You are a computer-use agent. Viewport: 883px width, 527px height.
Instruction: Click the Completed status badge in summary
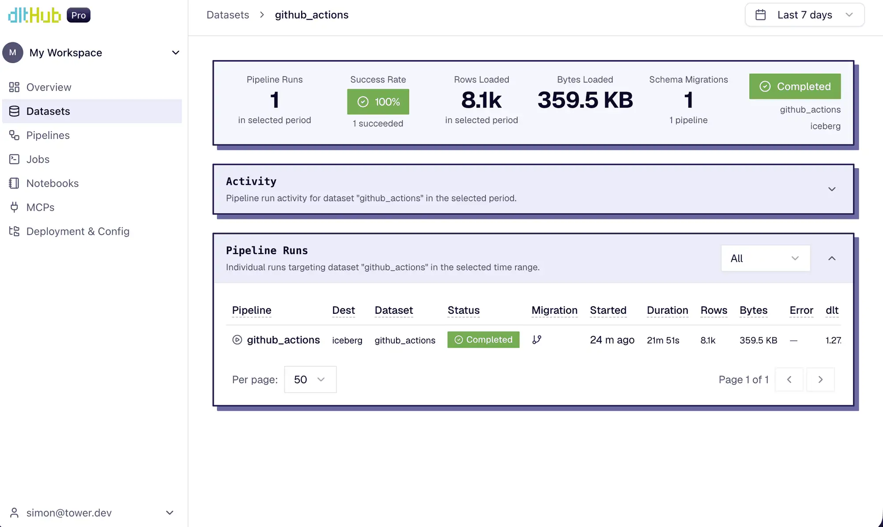[x=795, y=87]
